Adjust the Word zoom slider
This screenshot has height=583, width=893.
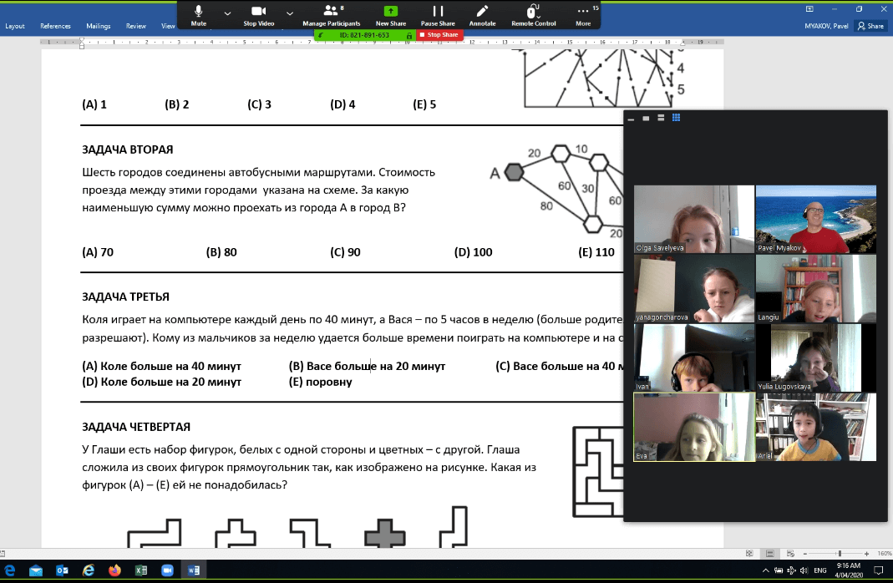(840, 554)
